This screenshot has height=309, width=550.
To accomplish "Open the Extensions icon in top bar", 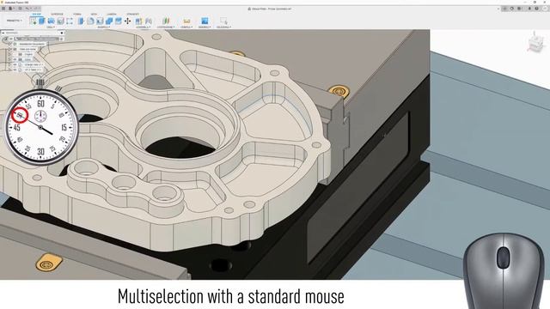I will click(x=512, y=9).
